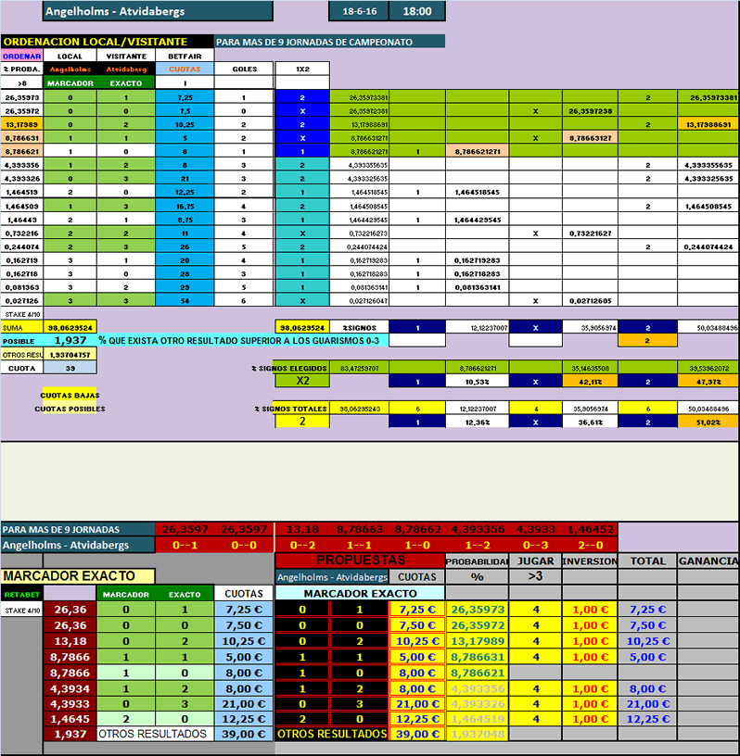
Task: Select the 36,61% percentage cell
Action: coord(590,422)
